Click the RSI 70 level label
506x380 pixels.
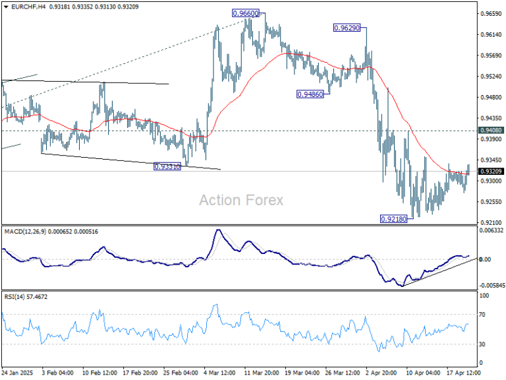tap(482, 315)
